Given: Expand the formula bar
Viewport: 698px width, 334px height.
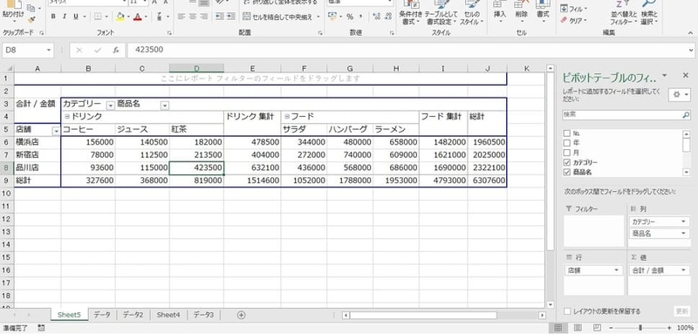Looking at the screenshot, I should pyautogui.click(x=691, y=51).
